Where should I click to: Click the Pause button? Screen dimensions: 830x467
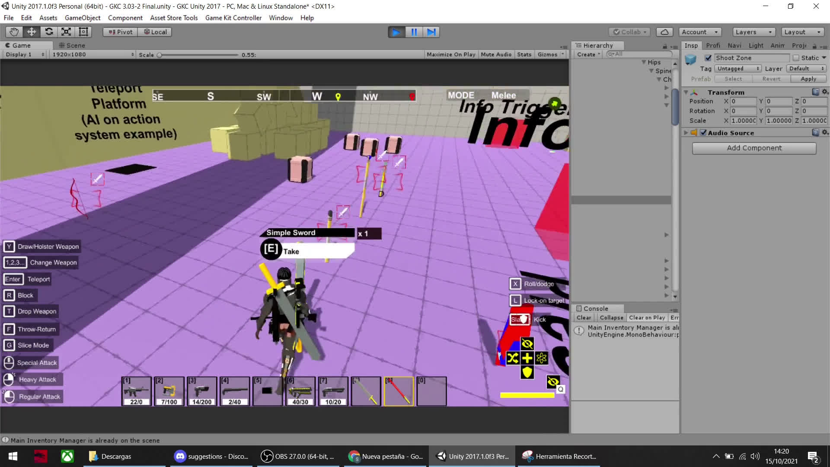414,32
